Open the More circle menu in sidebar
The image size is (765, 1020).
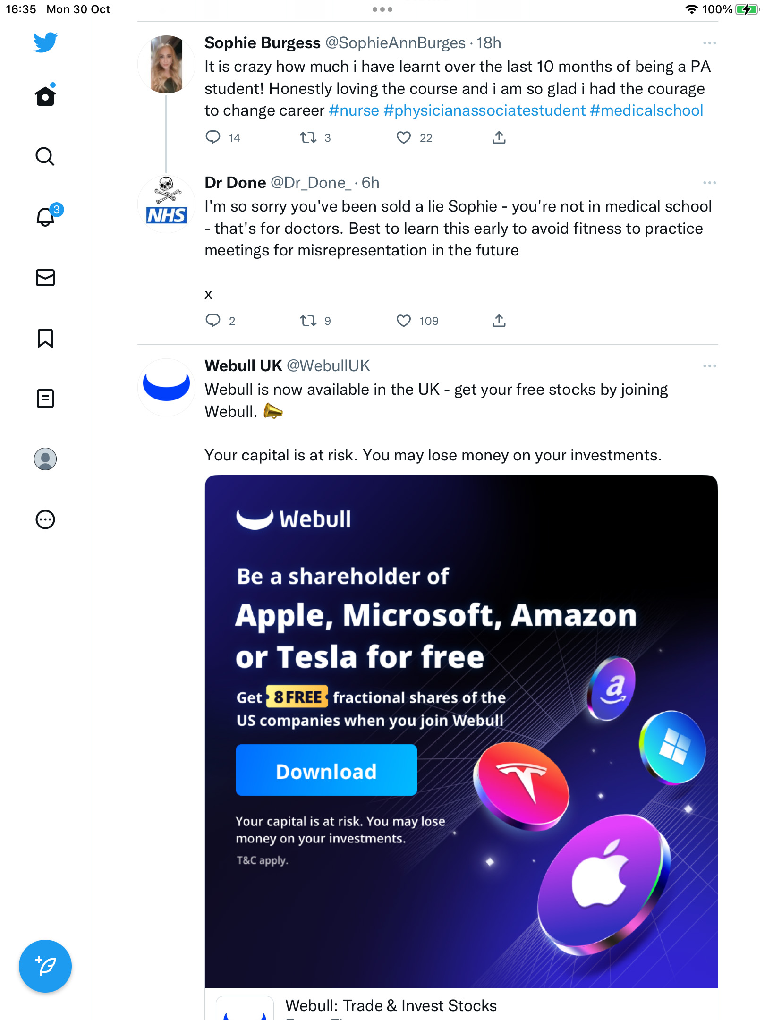point(45,519)
